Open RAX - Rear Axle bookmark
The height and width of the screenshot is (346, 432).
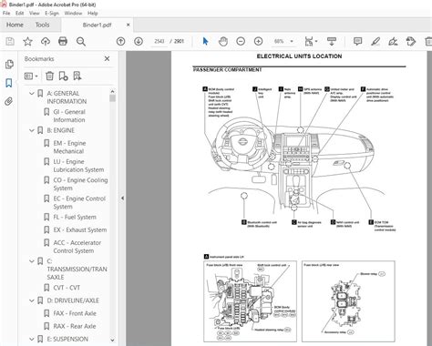[75, 326]
